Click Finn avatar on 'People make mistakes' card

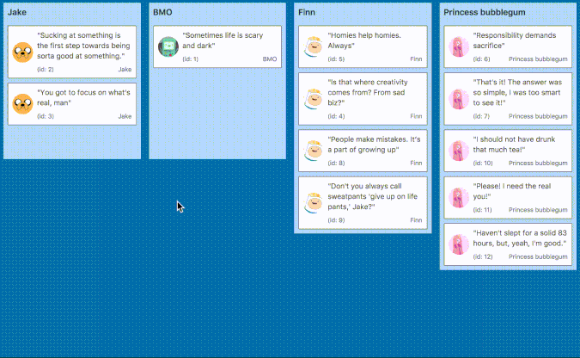pyautogui.click(x=314, y=151)
